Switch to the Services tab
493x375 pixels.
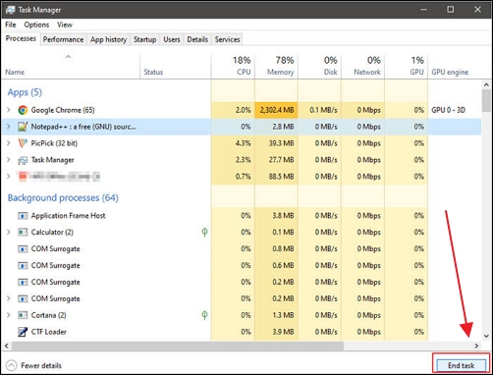pyautogui.click(x=227, y=39)
